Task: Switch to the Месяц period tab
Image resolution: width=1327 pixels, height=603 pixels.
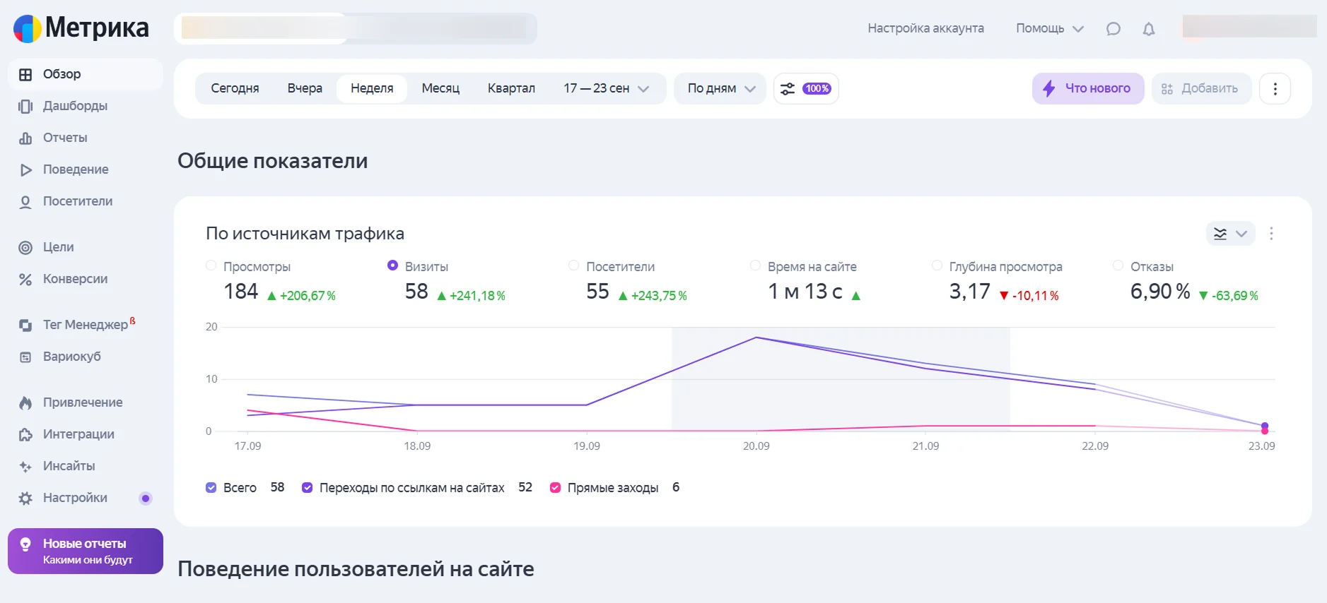Action: (x=440, y=89)
